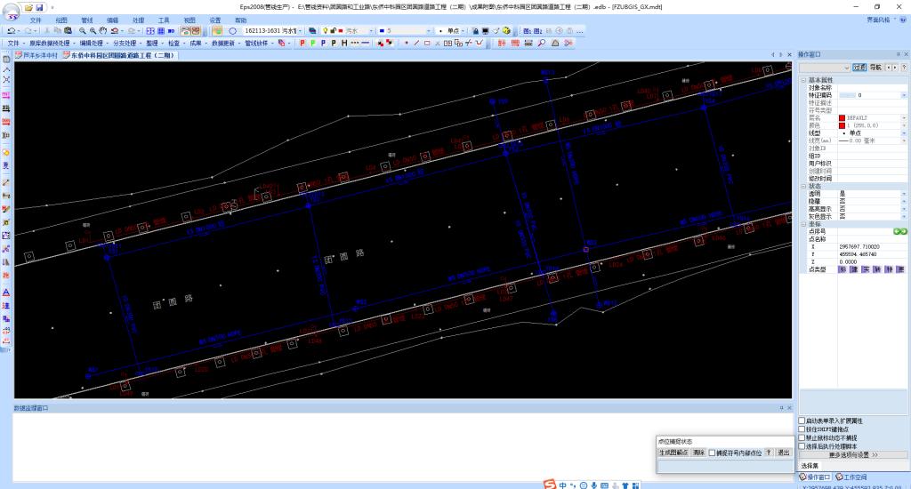This screenshot has height=489, width=911.
Task: Open the 162113-1631 污水 code dropdown
Action: 300,30
